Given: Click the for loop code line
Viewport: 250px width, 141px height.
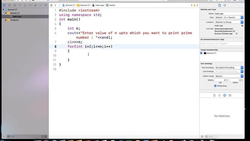Looking at the screenshot, I should 90,47.
